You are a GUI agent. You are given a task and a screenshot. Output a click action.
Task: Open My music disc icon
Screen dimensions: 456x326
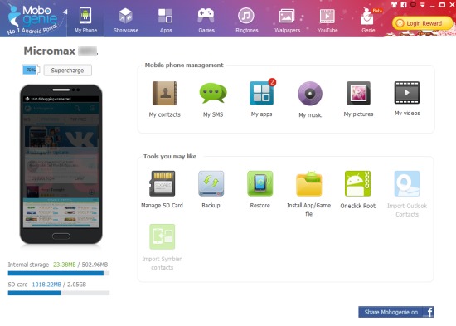pos(310,94)
